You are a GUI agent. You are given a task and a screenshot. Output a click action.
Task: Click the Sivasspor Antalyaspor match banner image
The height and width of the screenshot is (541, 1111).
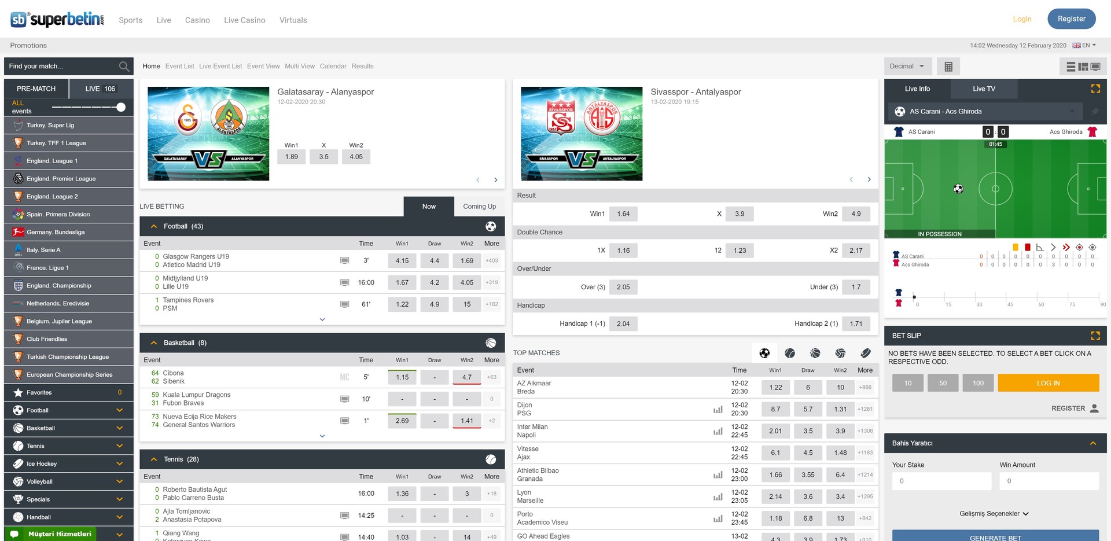coord(582,134)
